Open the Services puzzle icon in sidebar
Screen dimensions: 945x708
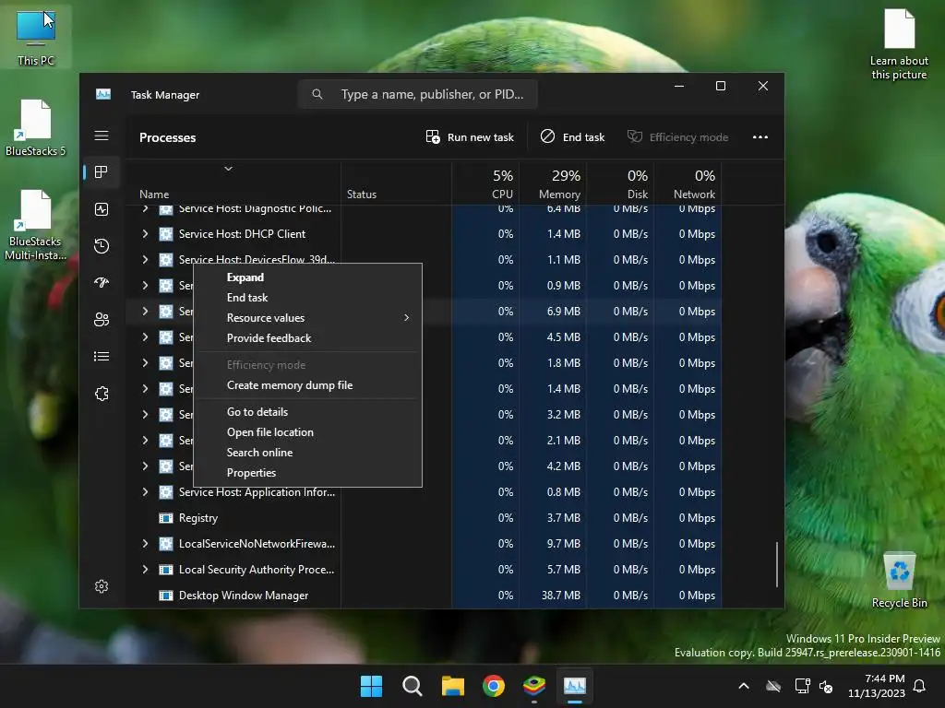[102, 394]
